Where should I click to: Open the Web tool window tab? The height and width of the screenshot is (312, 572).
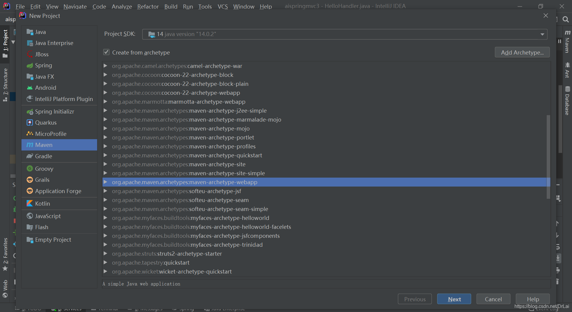point(5,288)
